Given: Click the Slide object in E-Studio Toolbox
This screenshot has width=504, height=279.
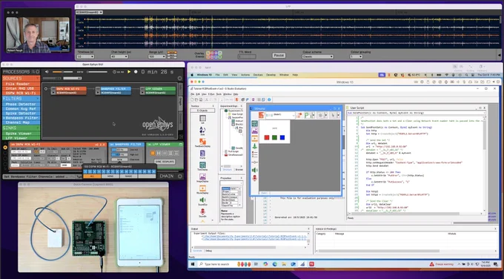Looking at the screenshot, I should point(202,131).
